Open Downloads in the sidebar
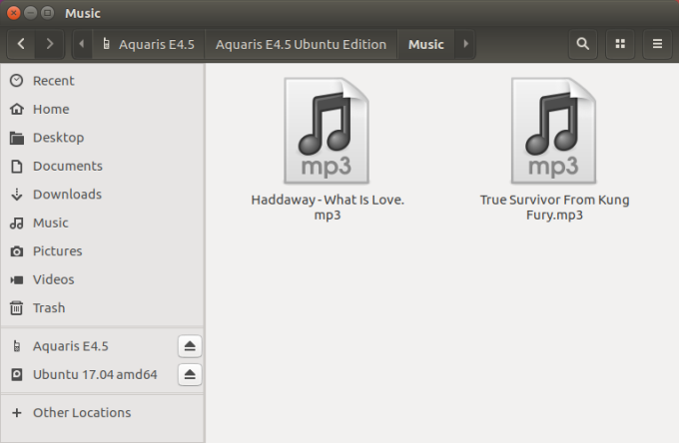The image size is (679, 443). pyautogui.click(x=102, y=195)
